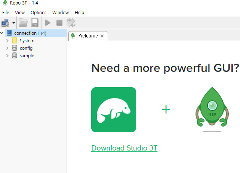Open the File menu
The image size is (240, 173).
[x=6, y=13]
